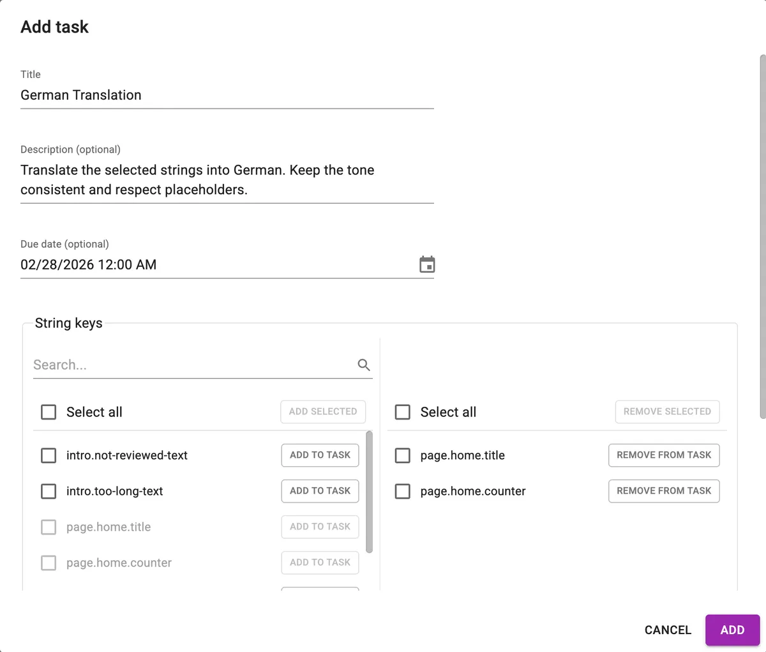Check Select all in the available keys list
Image resolution: width=766 pixels, height=652 pixels.
(49, 412)
